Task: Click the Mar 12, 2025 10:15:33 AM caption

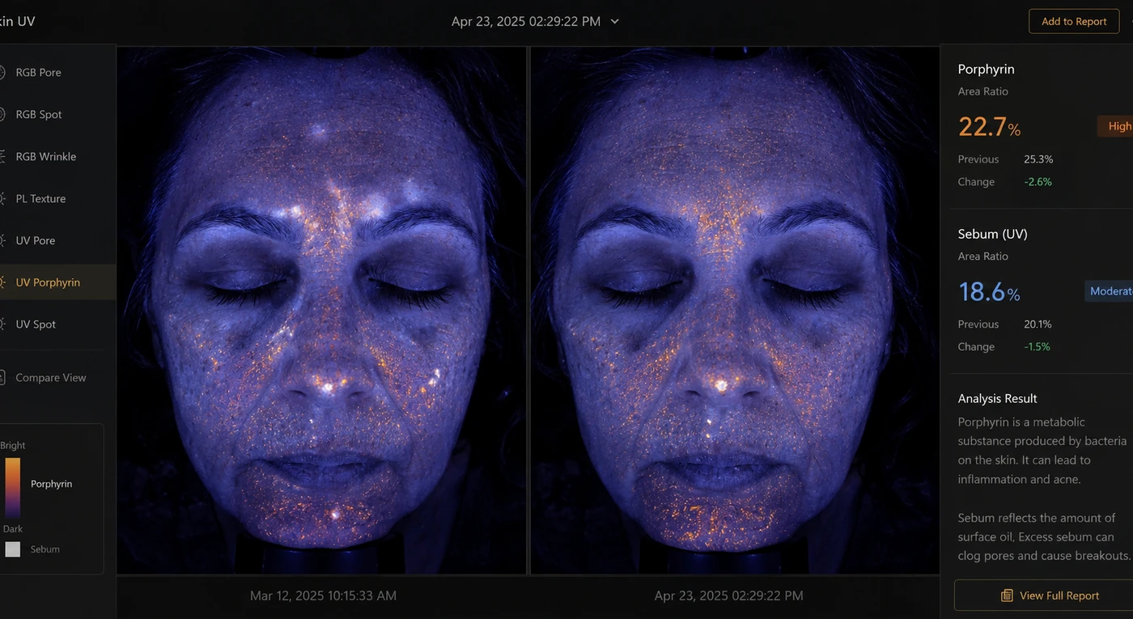Action: click(323, 596)
